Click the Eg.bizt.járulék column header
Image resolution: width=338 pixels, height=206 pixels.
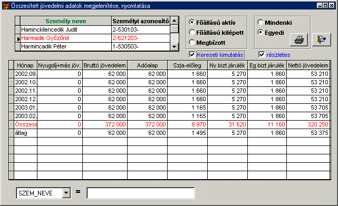267,65
